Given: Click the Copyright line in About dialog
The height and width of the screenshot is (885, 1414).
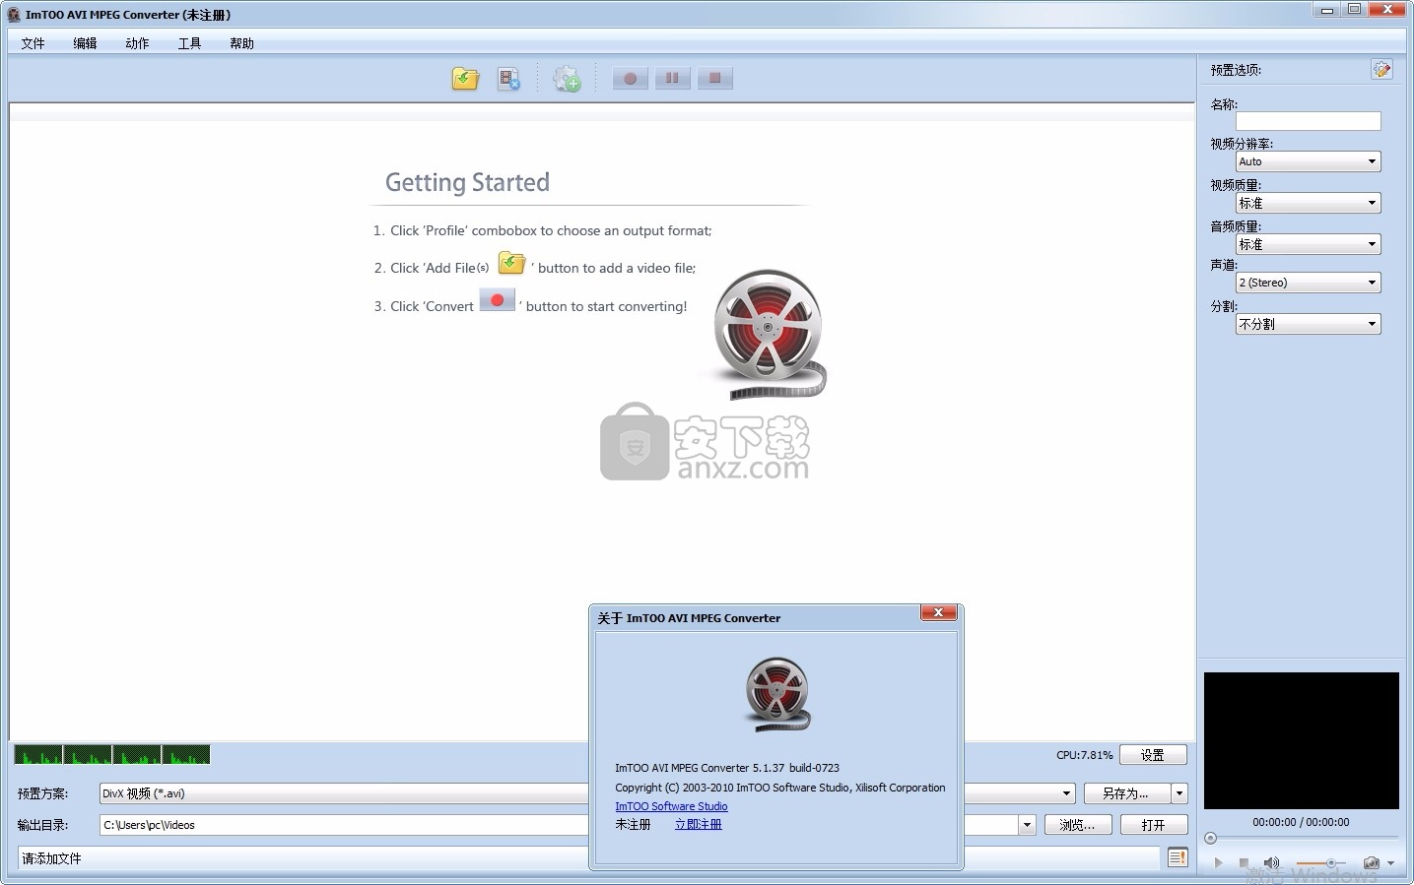Looking at the screenshot, I should click(779, 788).
